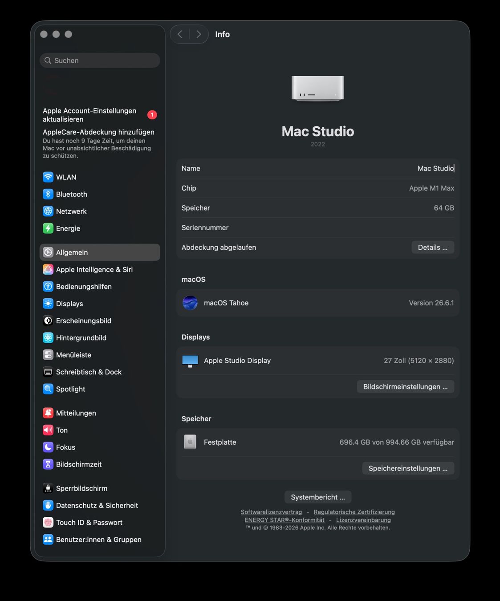Open the Softwarelizenzvertrag link
The height and width of the screenshot is (601, 500).
[x=271, y=512]
